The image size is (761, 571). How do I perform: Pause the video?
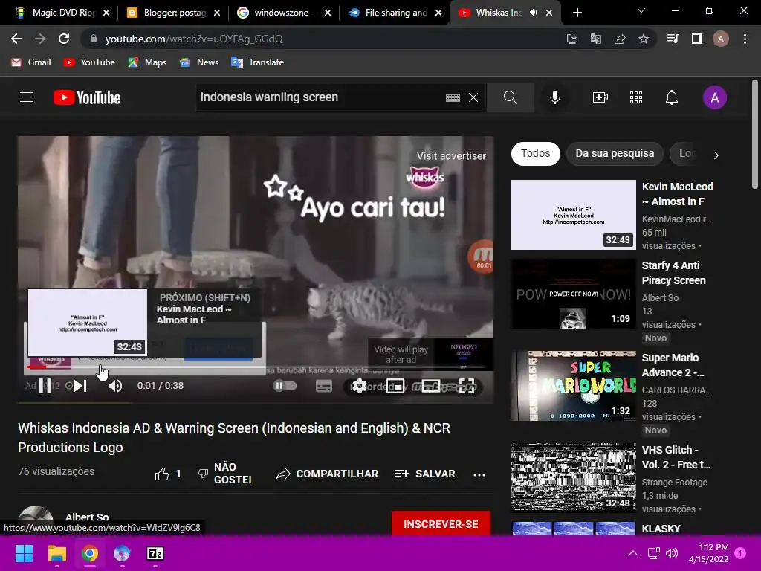click(45, 386)
